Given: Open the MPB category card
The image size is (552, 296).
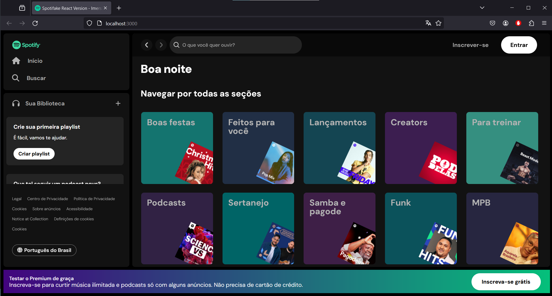Looking at the screenshot, I should [502, 229].
